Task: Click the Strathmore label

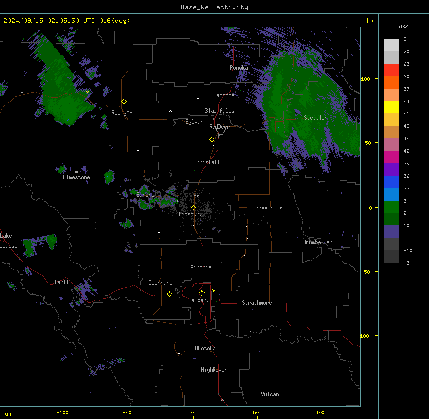Action: (257, 303)
